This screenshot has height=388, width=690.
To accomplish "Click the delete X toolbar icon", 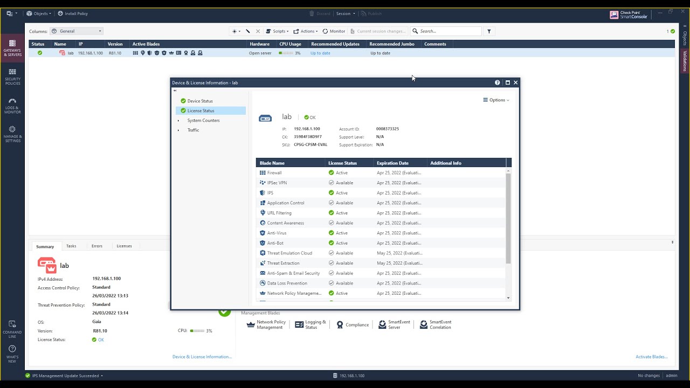I will [x=258, y=31].
